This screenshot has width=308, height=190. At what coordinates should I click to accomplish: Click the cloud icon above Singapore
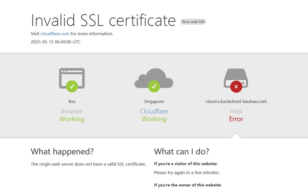click(154, 78)
